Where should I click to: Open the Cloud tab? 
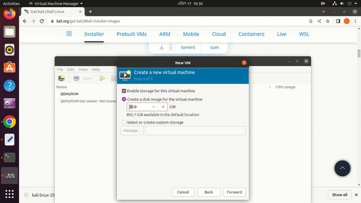[219, 34]
